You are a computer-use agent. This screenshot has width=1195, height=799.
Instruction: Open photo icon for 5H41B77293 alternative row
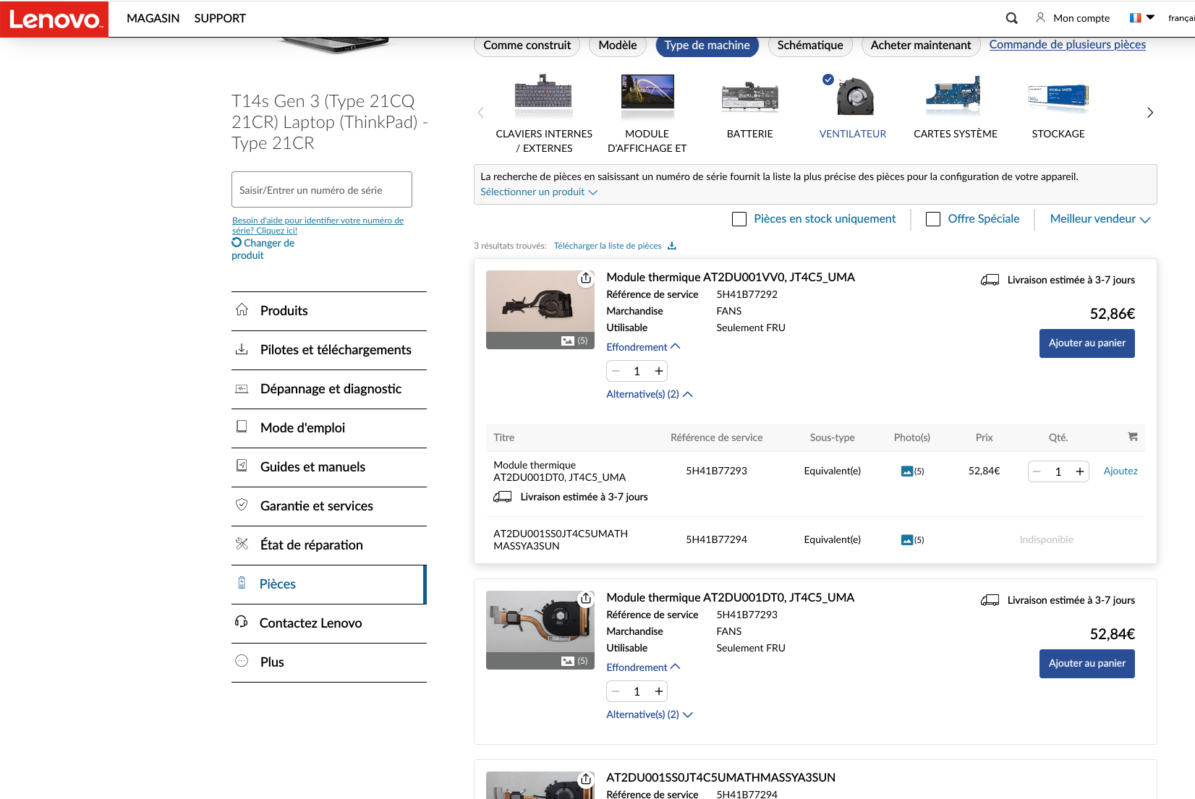point(907,471)
